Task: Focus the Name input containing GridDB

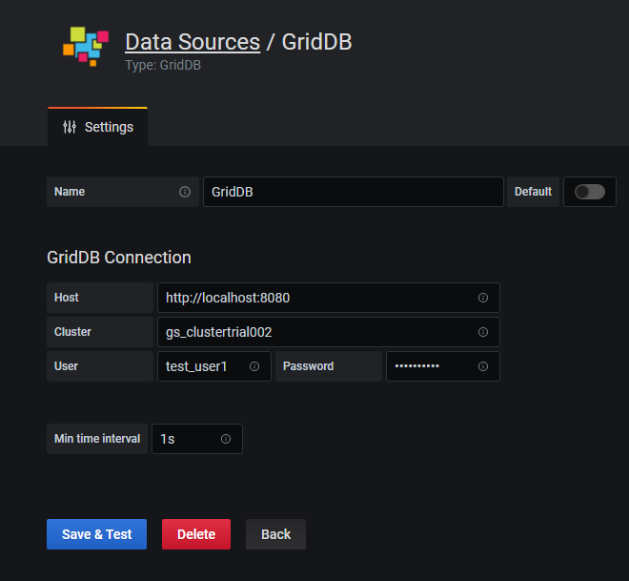Action: [353, 192]
